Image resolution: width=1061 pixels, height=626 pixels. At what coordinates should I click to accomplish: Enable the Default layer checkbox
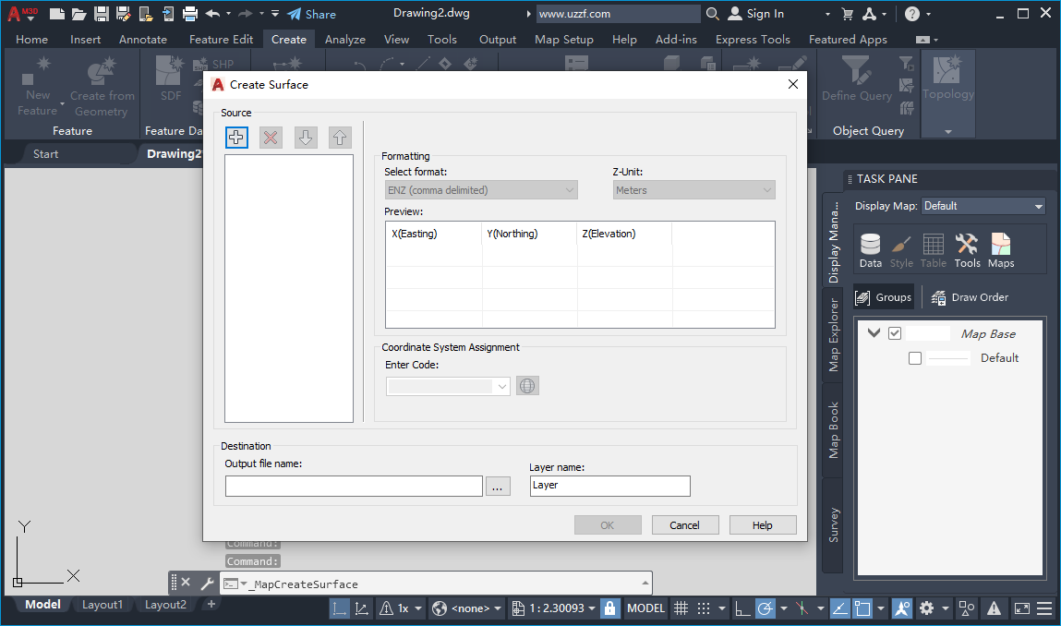(914, 358)
